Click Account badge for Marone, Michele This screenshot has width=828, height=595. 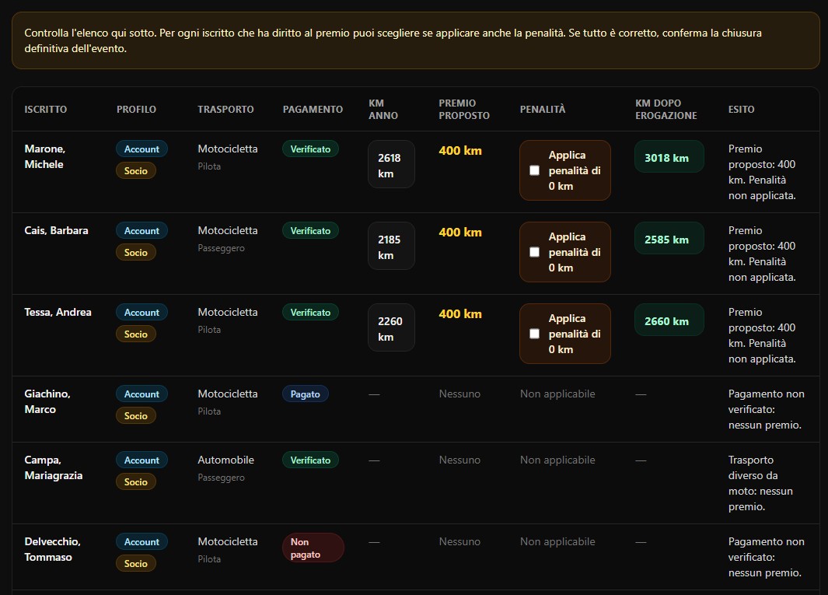click(141, 149)
